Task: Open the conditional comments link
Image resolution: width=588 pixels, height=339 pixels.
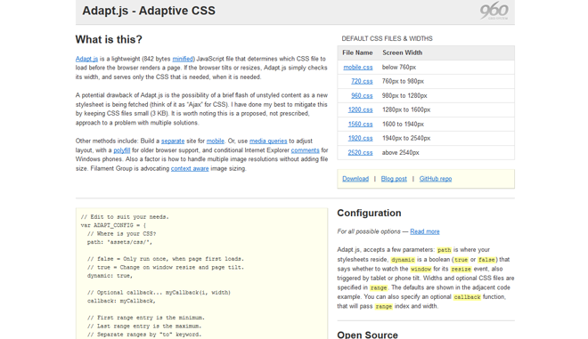Action: pos(306,150)
